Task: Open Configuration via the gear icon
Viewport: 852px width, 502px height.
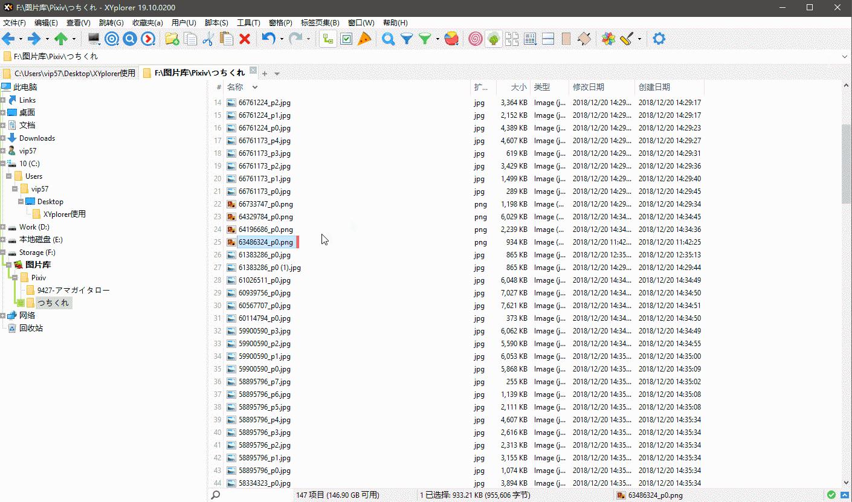Action: [x=659, y=38]
